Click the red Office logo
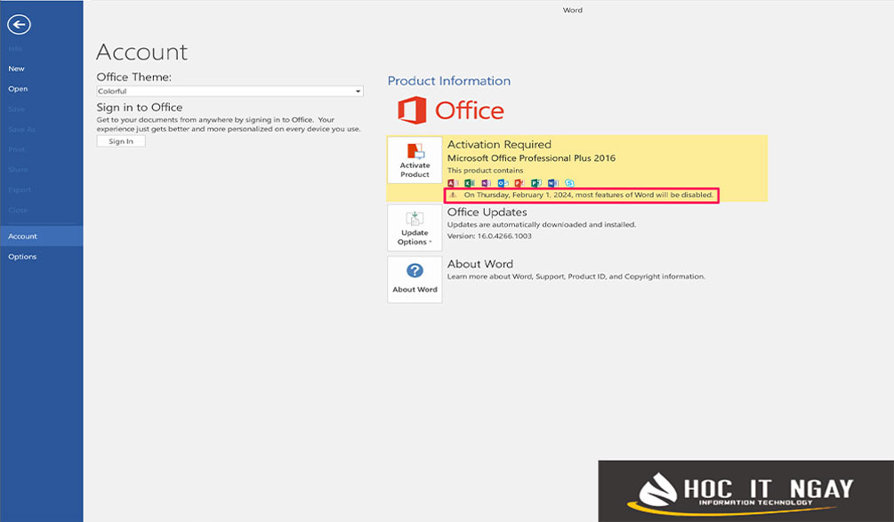Viewport: 894px width, 522px height. coord(450,110)
